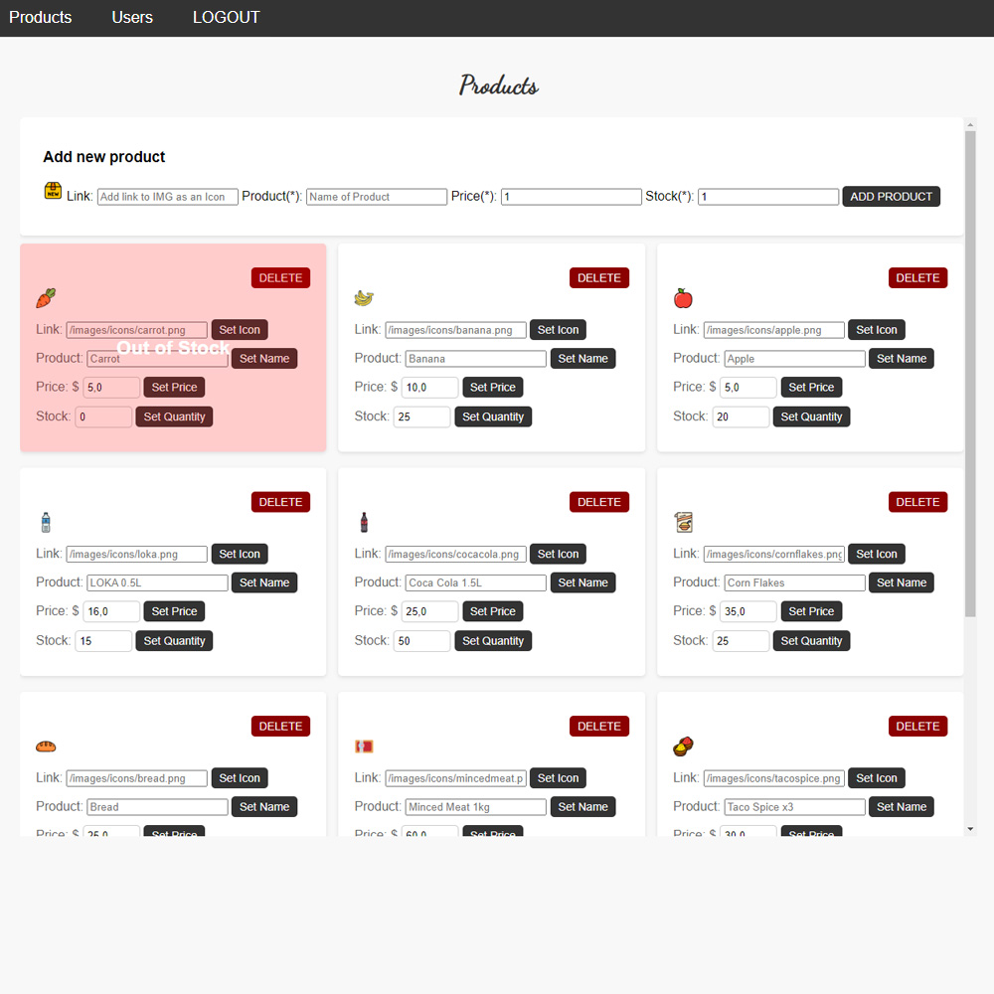Click the Coca Cola bottle icon
994x994 pixels.
click(364, 522)
